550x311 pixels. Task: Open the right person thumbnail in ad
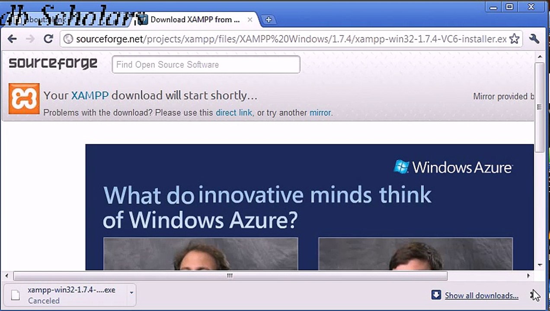pyautogui.click(x=416, y=254)
